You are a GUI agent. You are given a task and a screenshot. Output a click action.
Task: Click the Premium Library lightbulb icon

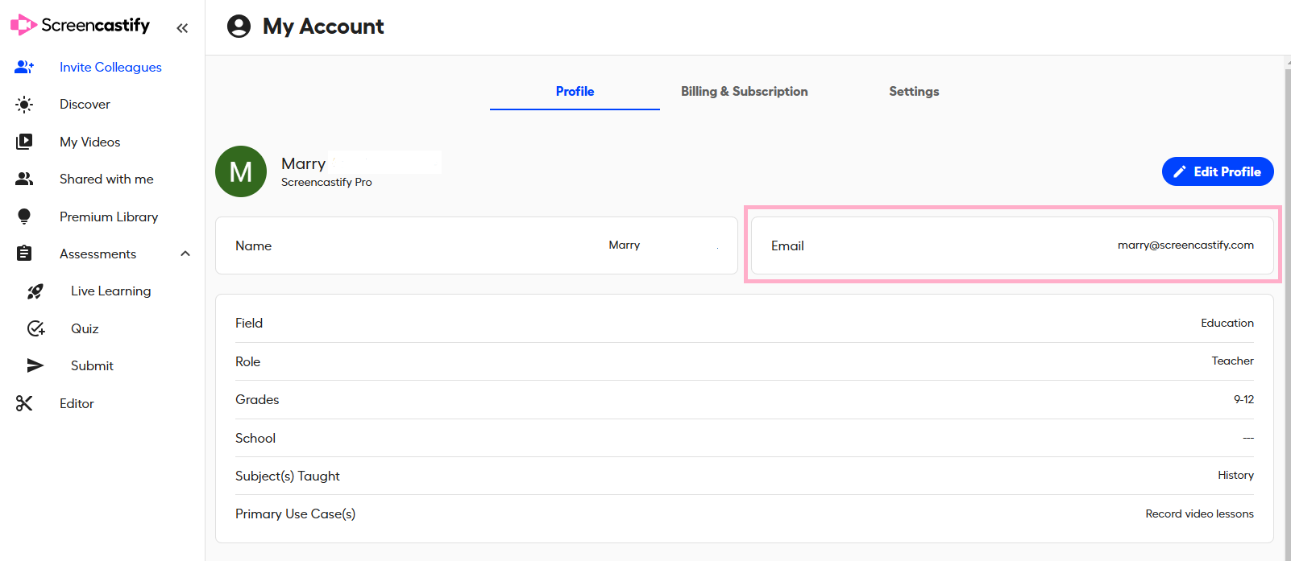coord(24,217)
